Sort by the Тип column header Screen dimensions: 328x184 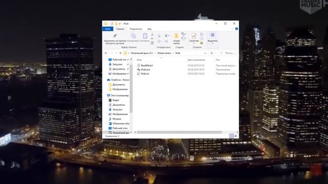(x=218, y=60)
